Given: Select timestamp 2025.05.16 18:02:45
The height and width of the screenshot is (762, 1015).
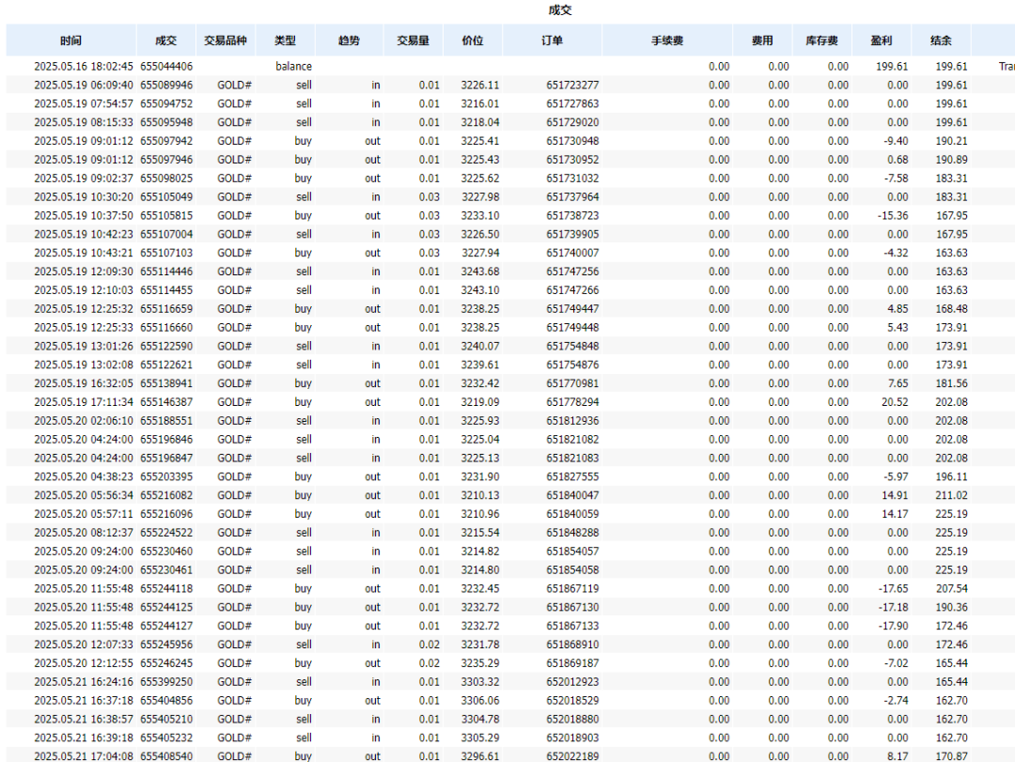Looking at the screenshot, I should pyautogui.click(x=84, y=66).
